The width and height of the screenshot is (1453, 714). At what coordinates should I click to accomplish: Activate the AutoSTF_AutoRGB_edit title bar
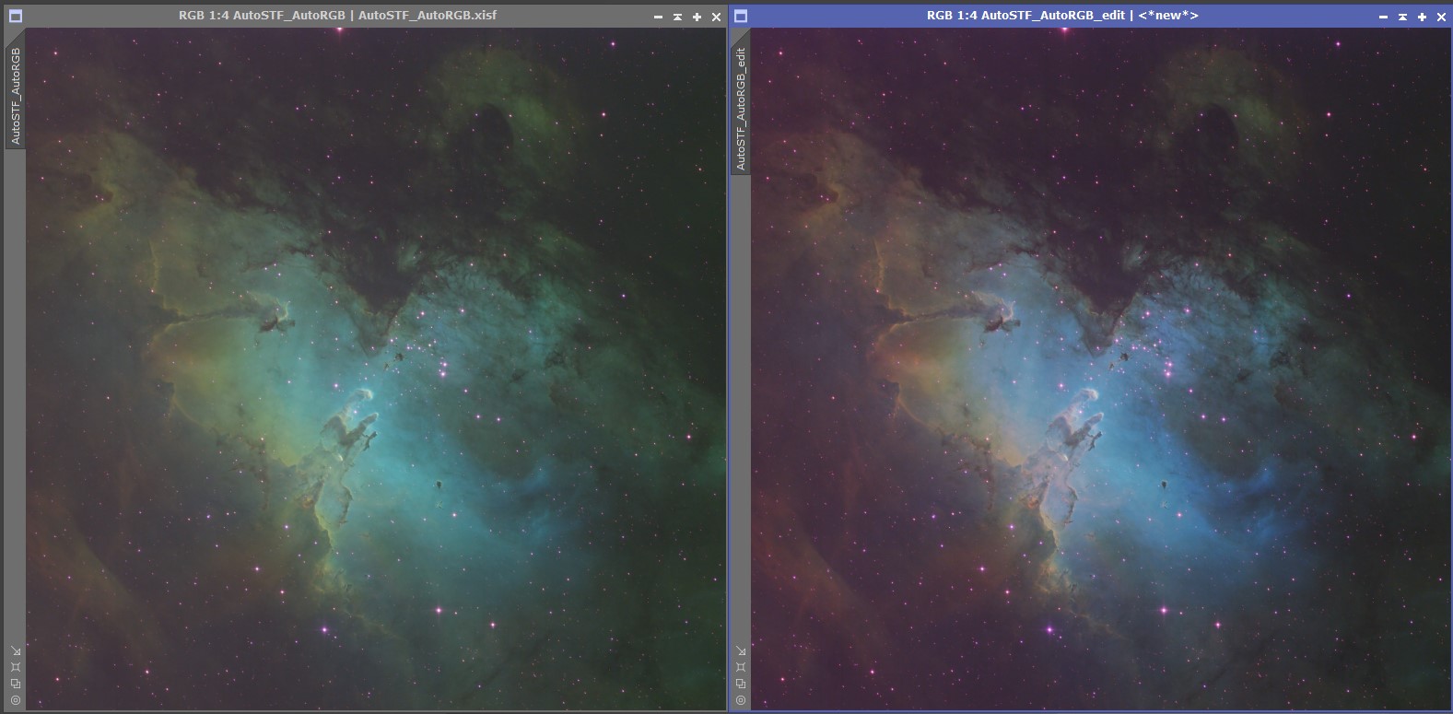[x=1061, y=16]
